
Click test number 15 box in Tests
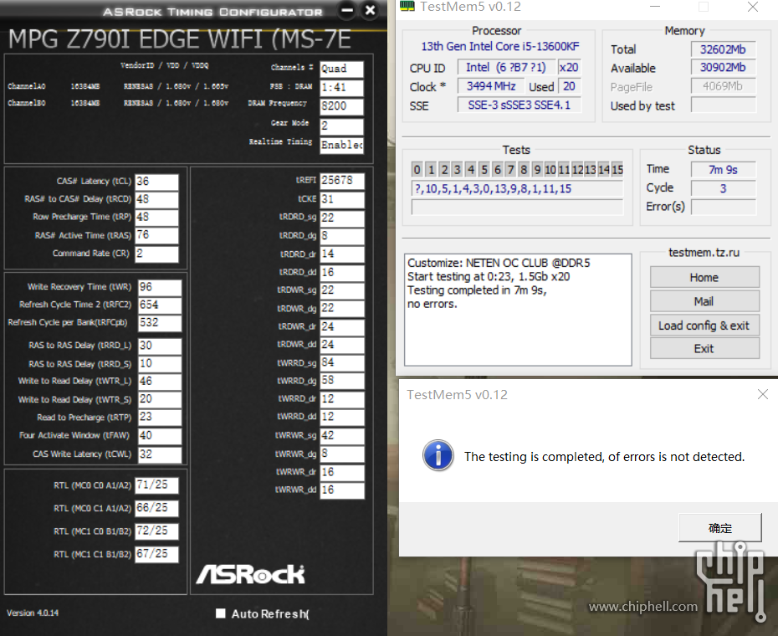click(x=617, y=170)
